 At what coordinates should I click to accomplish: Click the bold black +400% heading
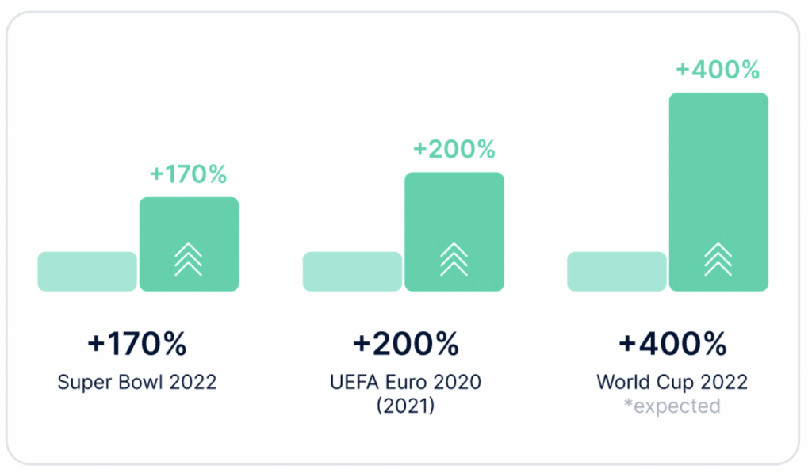pyautogui.click(x=672, y=344)
